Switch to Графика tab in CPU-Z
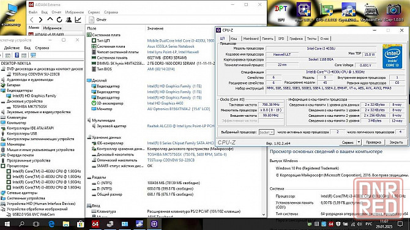 [x=296, y=39]
